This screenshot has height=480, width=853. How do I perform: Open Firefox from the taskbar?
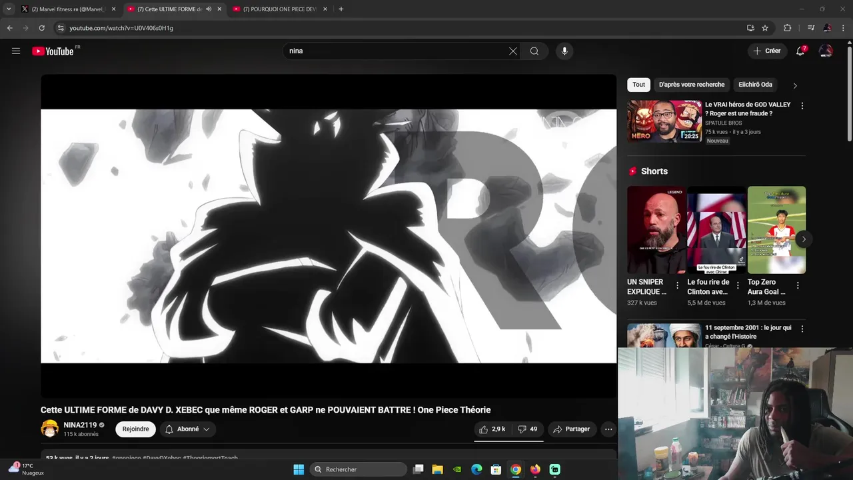(535, 469)
